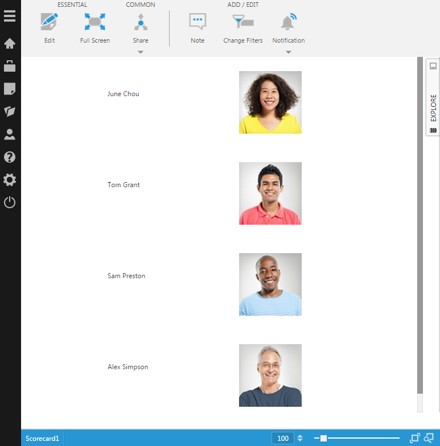Open the hamburger main menu
Viewport: 440px width, 446px height.
(10, 15)
